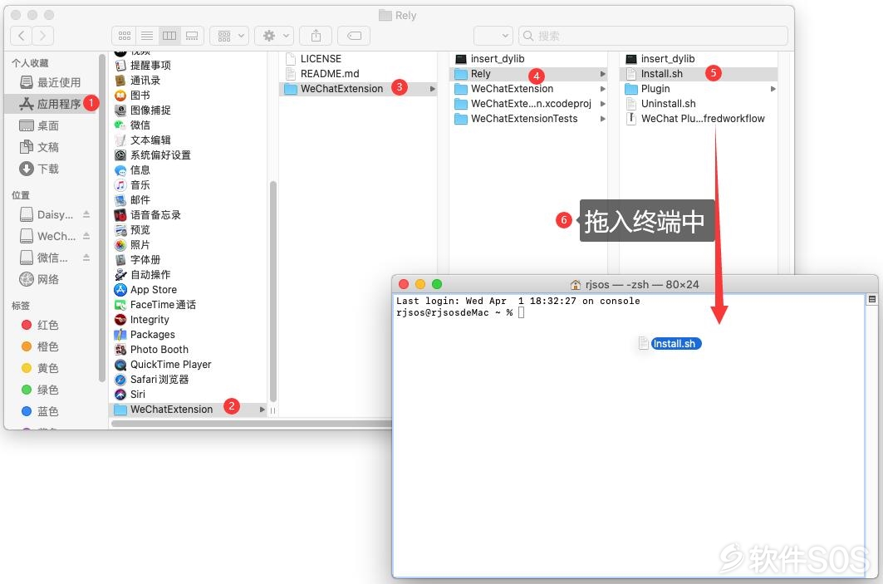The width and height of the screenshot is (883, 584).
Task: Select 应用程序 in the sidebar
Action: [51, 104]
